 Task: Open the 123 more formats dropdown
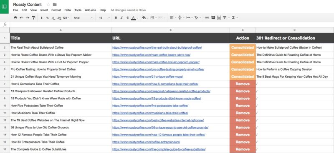click(66, 18)
